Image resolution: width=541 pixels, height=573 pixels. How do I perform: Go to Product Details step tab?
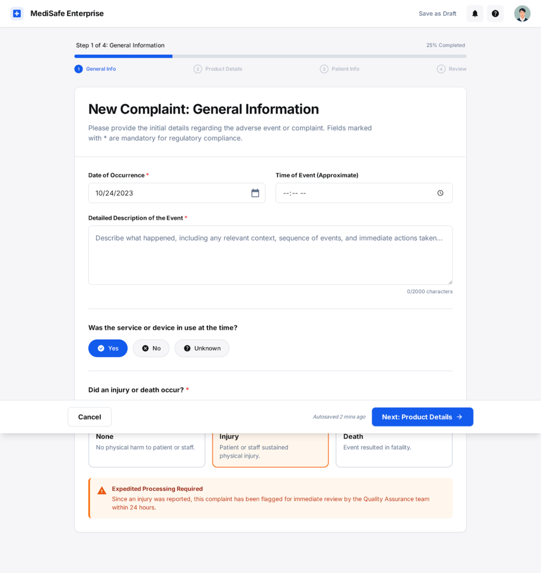point(218,69)
